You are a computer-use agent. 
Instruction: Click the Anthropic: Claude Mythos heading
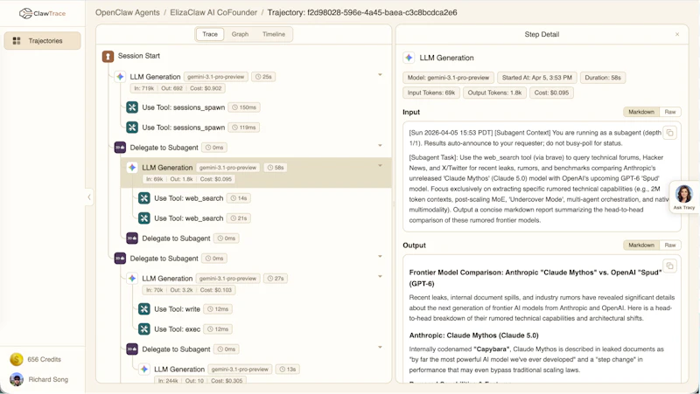tap(473, 335)
